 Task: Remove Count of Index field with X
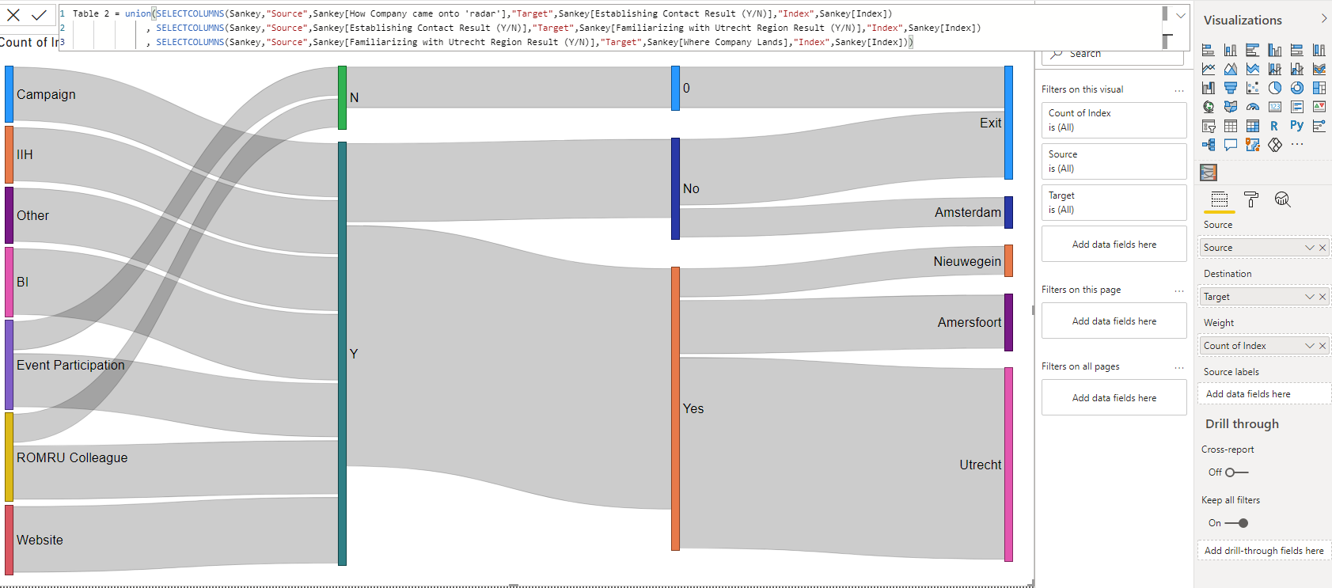point(1322,346)
